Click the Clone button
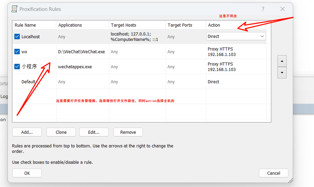This screenshot has width=314, height=187. pyautogui.click(x=61, y=132)
